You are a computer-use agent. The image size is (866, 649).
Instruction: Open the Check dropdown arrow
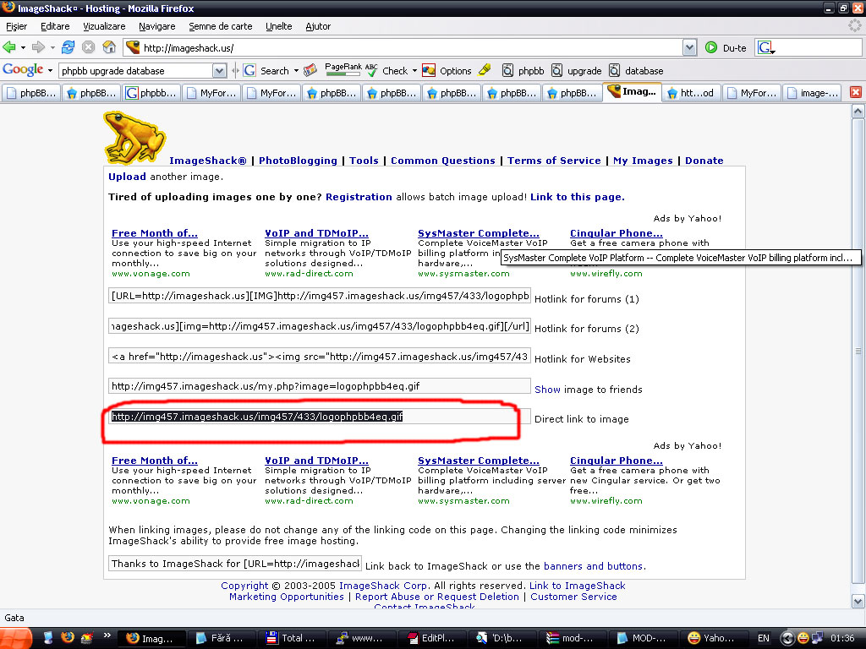414,71
